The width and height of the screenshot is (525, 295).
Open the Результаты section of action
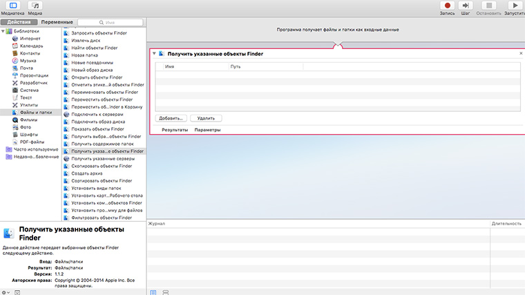click(175, 130)
